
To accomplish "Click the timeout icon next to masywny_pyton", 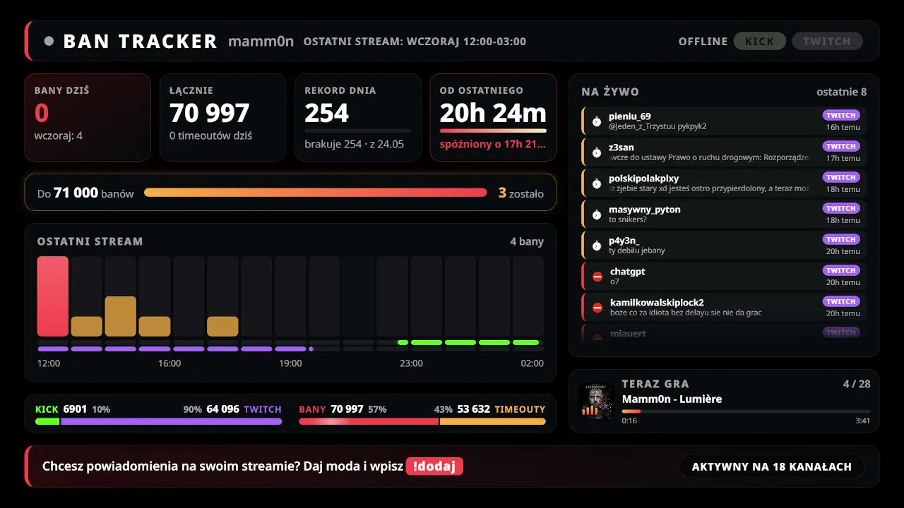I will point(597,214).
